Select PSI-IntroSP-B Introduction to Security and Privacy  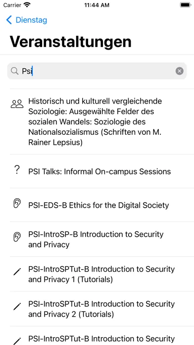(x=97, y=239)
